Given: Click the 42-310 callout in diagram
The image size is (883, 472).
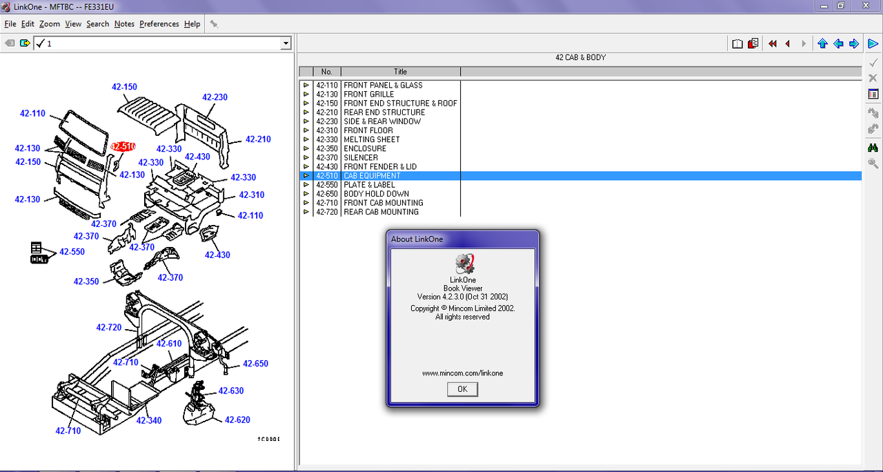Looking at the screenshot, I should [x=251, y=195].
